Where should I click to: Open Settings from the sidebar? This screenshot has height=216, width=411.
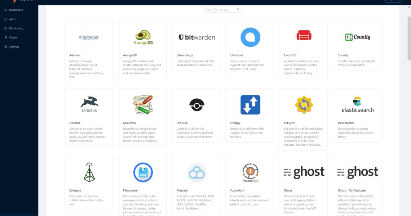pyautogui.click(x=14, y=47)
